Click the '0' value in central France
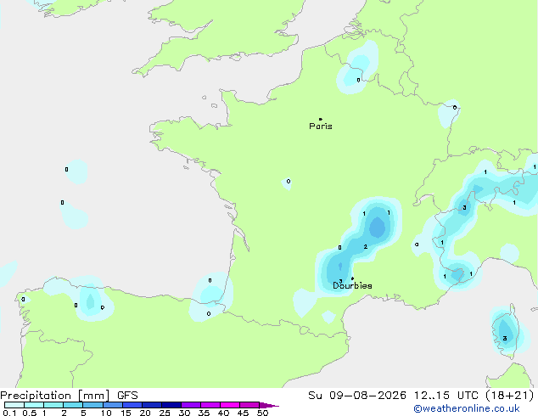The height and width of the screenshot is (416, 538). click(289, 181)
